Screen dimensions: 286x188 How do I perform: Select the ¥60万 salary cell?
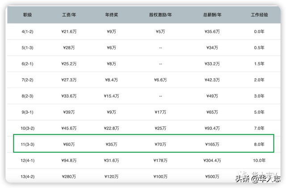coord(69,144)
